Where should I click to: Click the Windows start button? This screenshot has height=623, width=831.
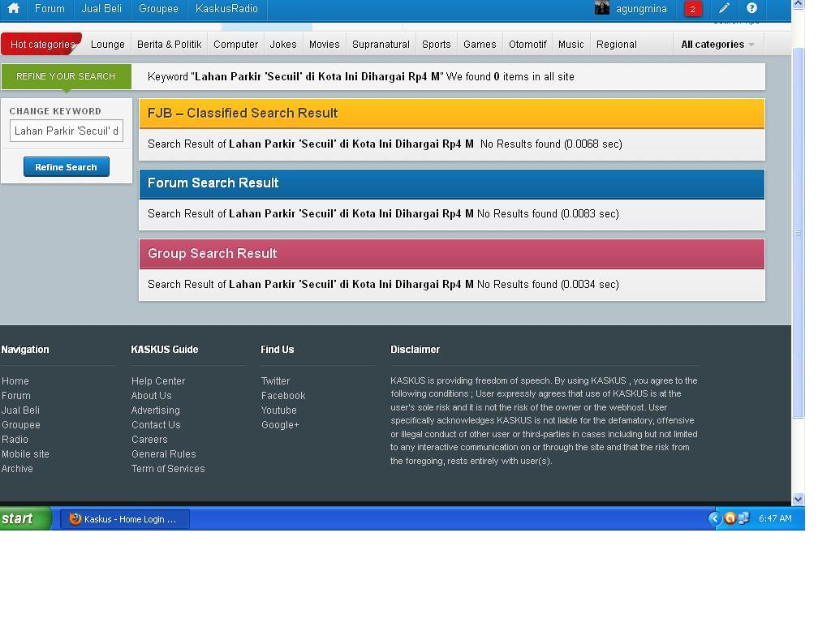pyautogui.click(x=25, y=518)
